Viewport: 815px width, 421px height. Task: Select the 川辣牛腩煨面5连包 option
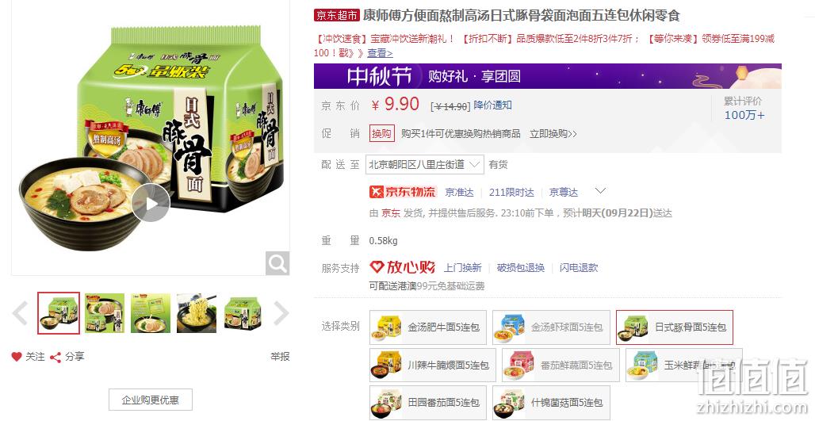(x=433, y=366)
